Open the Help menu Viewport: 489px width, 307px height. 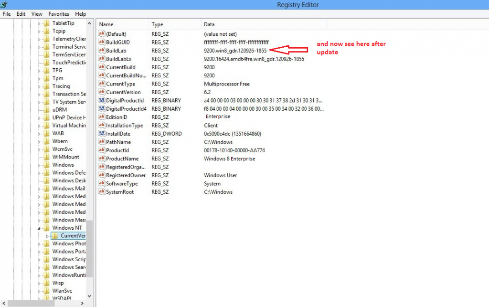click(x=80, y=14)
